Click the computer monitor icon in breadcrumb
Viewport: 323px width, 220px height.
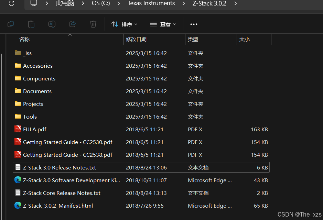34,3
